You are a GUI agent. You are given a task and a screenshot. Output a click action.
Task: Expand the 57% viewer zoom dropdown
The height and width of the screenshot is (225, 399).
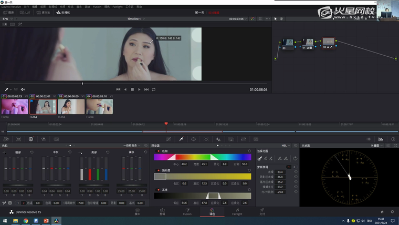tap(7, 19)
